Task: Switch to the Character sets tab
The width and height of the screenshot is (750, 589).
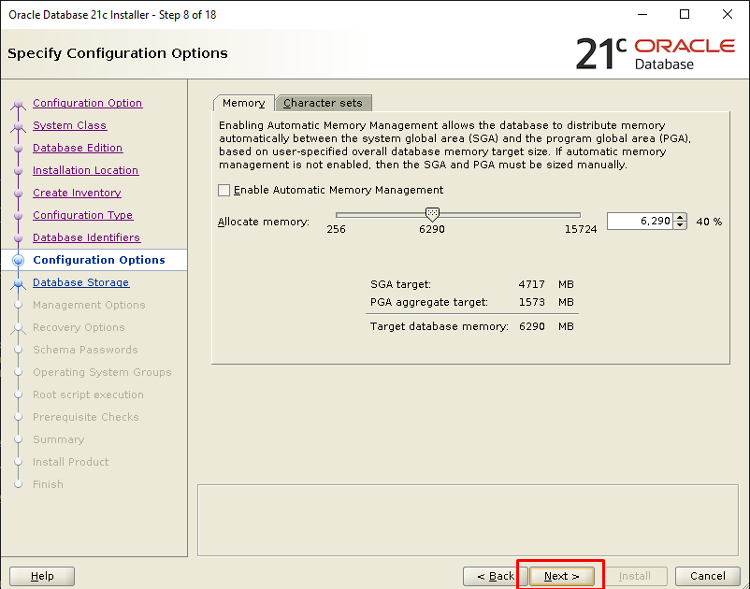Action: [x=324, y=103]
